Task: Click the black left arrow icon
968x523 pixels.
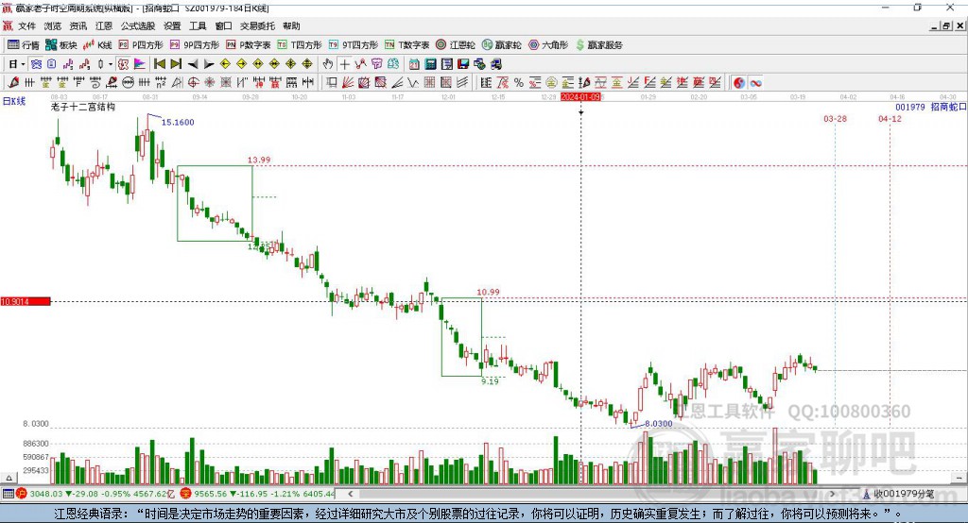Action: click(x=193, y=64)
